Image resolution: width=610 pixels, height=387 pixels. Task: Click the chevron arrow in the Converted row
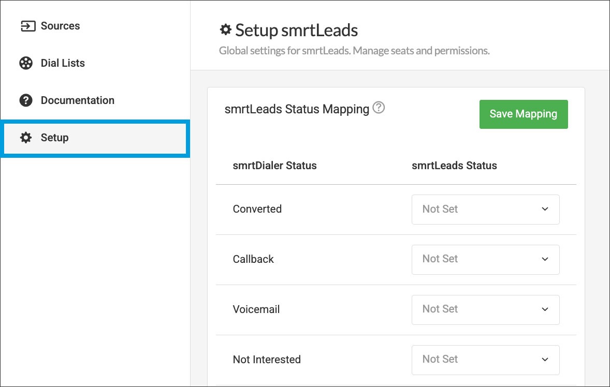click(545, 209)
